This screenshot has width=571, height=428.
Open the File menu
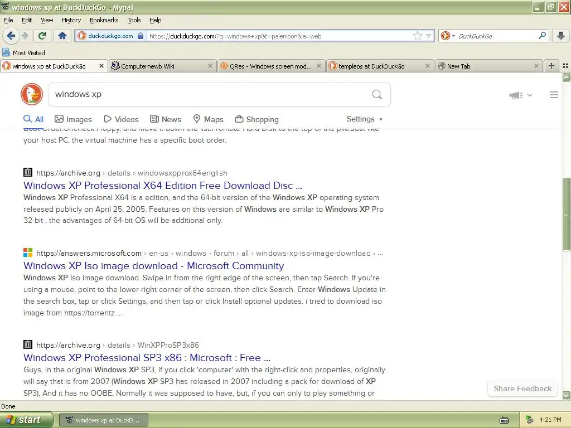click(8, 20)
